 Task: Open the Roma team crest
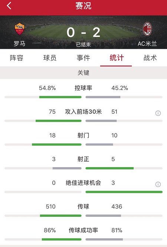(x=20, y=29)
